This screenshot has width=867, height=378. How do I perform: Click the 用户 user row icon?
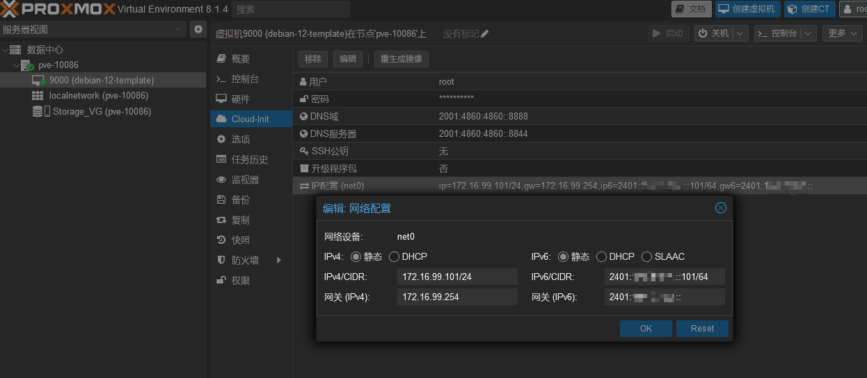pyautogui.click(x=303, y=82)
